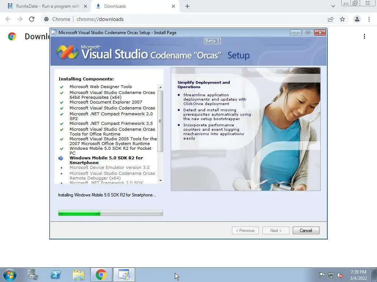
Task: Click the Visual Studio logo in banner
Action: (x=67, y=52)
